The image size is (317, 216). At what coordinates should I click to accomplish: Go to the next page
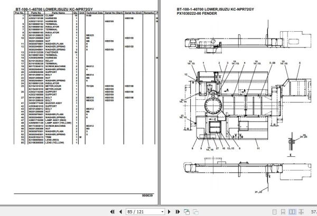click(x=169, y=212)
